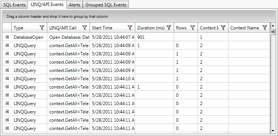The image size is (278, 136).
Task: Open the filter for the Type column
Action: [42, 28]
